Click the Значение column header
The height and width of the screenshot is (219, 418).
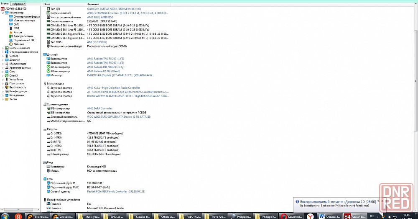coord(128,4)
